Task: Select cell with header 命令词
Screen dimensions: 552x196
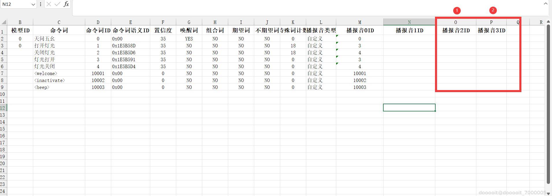Action: point(59,30)
